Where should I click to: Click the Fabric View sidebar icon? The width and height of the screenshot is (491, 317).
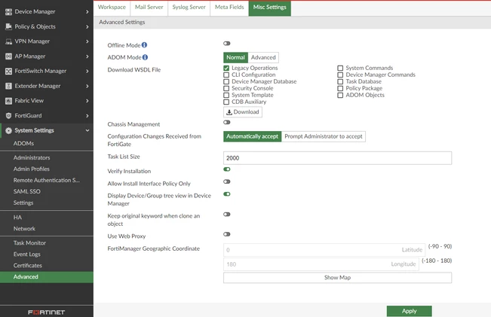click(8, 101)
